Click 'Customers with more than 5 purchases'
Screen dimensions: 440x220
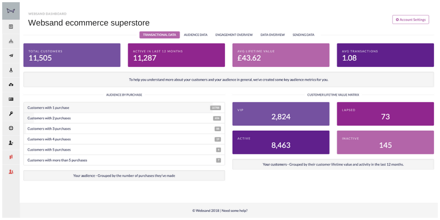(124, 160)
